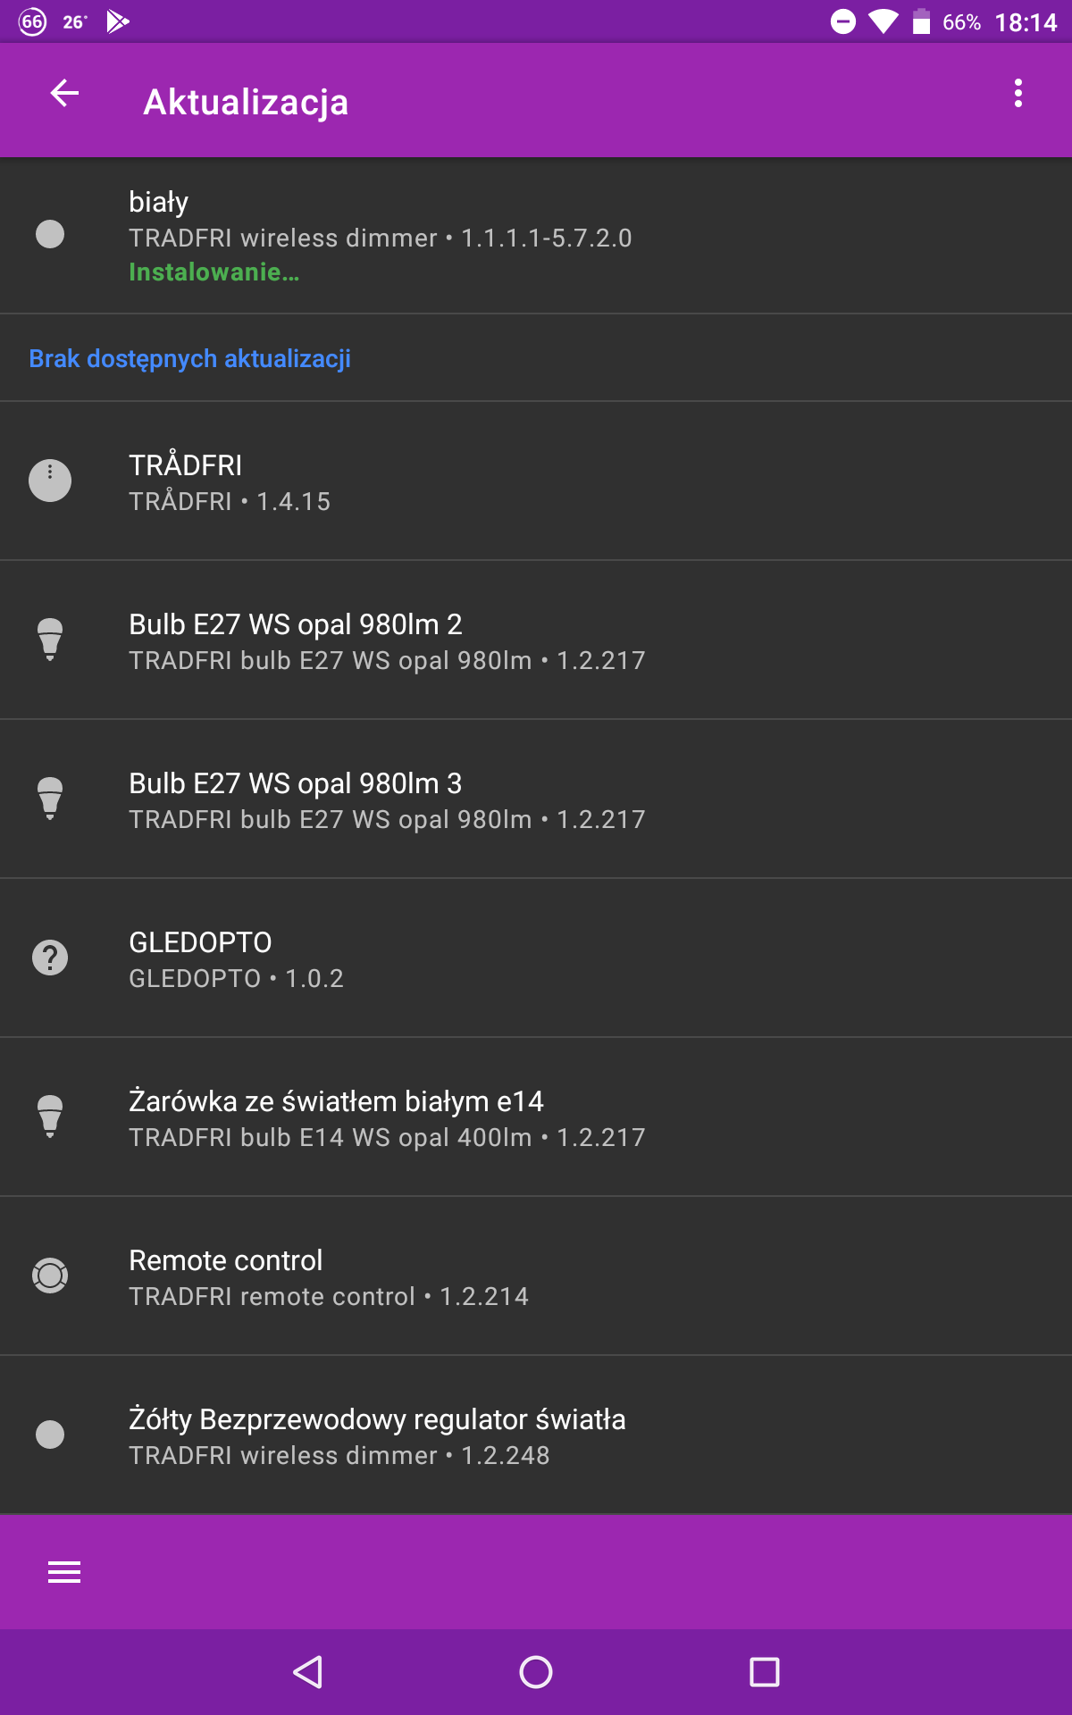Tap the TRÅDFRI gateway device icon
Image resolution: width=1072 pixels, height=1715 pixels.
click(x=50, y=481)
